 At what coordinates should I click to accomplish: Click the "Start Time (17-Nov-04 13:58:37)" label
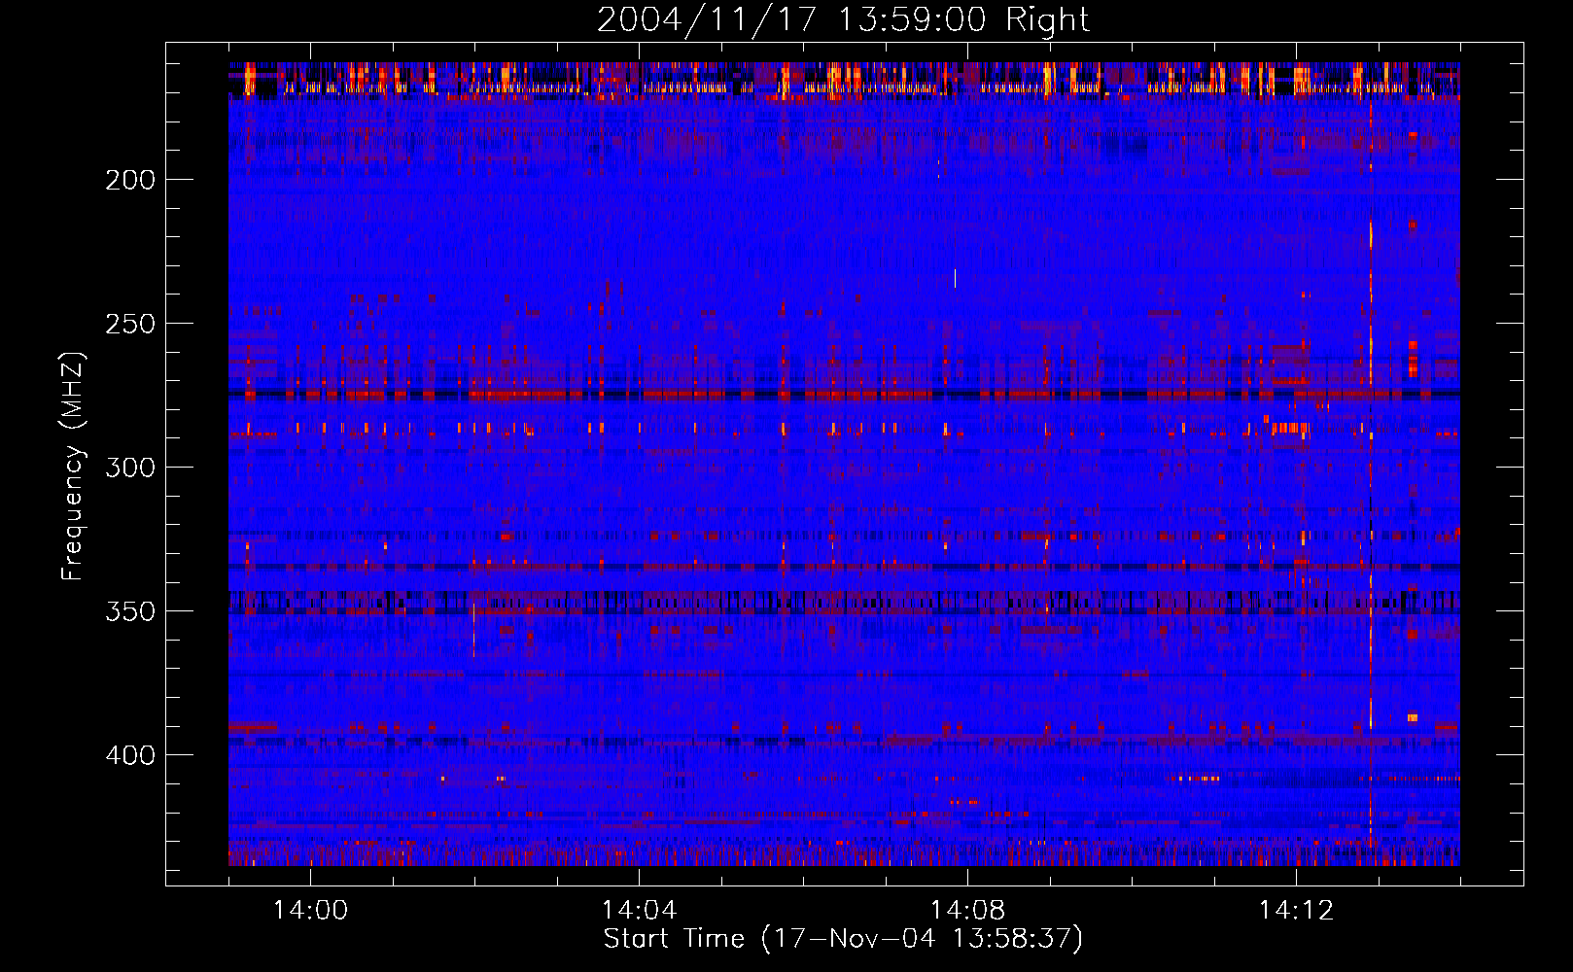tap(843, 939)
